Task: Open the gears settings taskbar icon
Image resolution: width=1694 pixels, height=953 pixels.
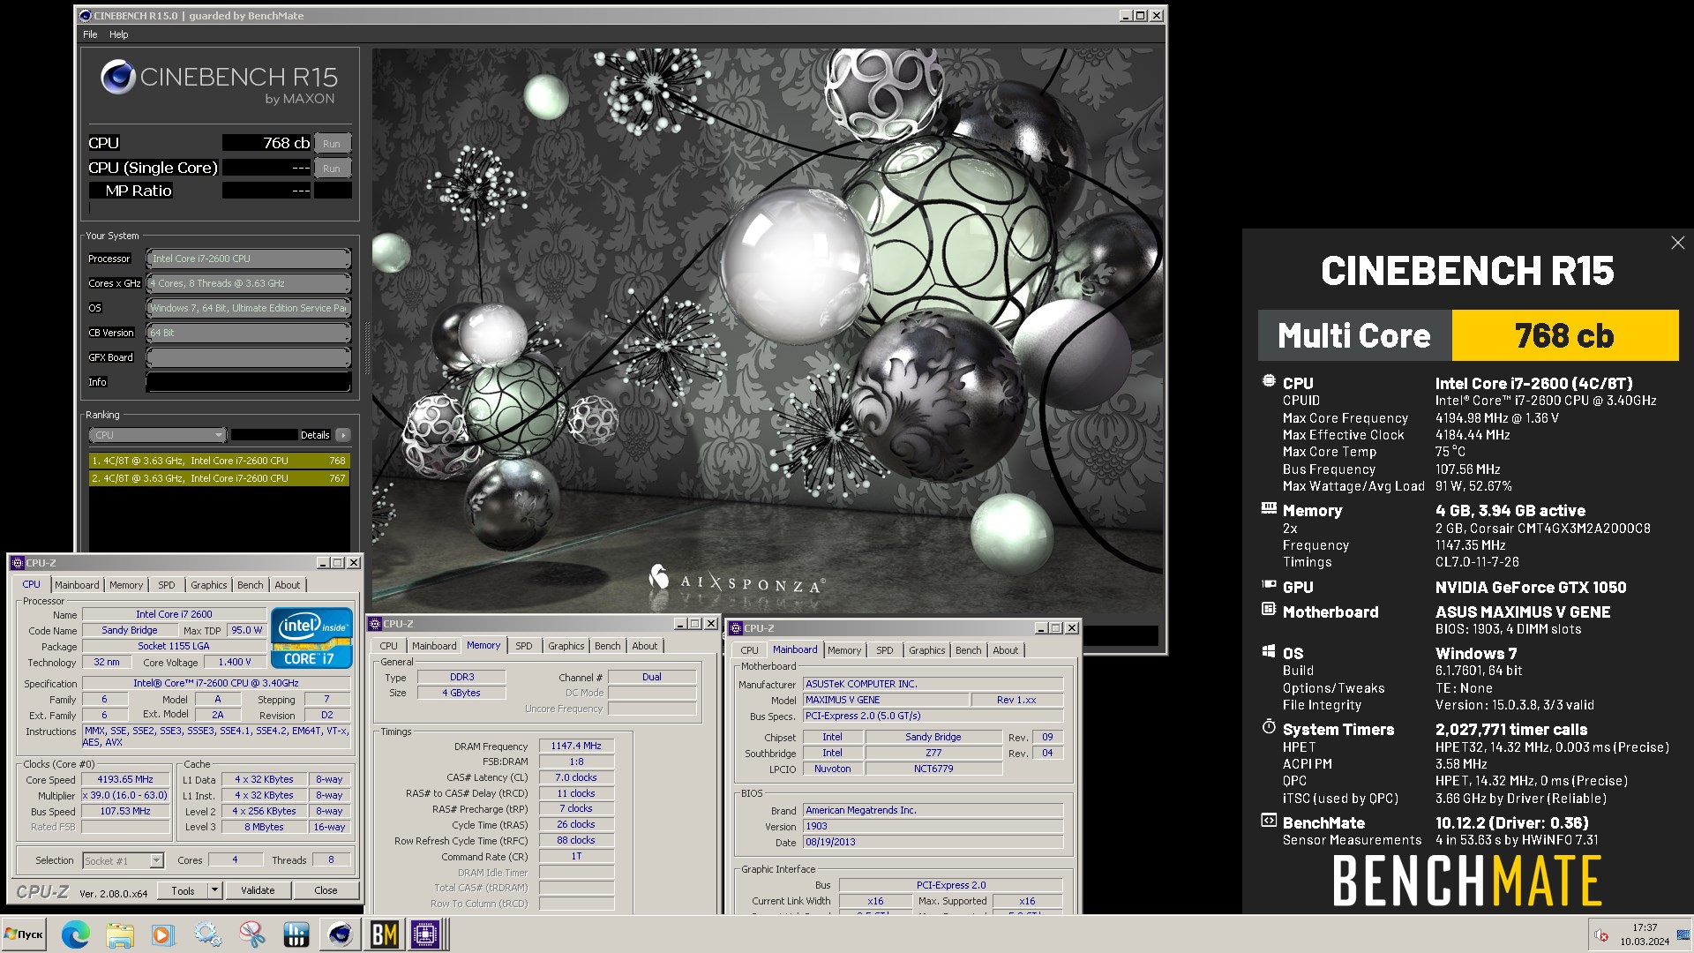Action: coord(207,934)
